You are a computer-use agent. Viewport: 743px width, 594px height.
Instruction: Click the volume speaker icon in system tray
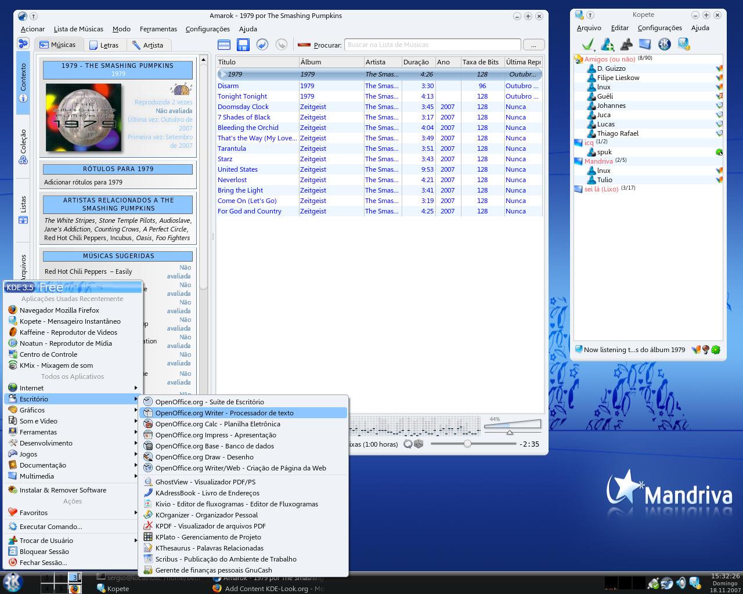(681, 583)
